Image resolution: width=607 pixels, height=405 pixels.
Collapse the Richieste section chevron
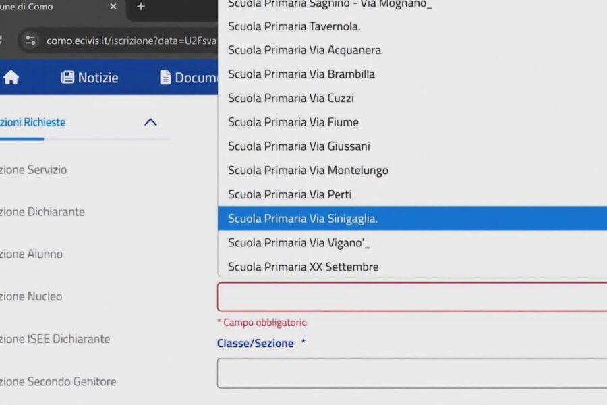[150, 122]
